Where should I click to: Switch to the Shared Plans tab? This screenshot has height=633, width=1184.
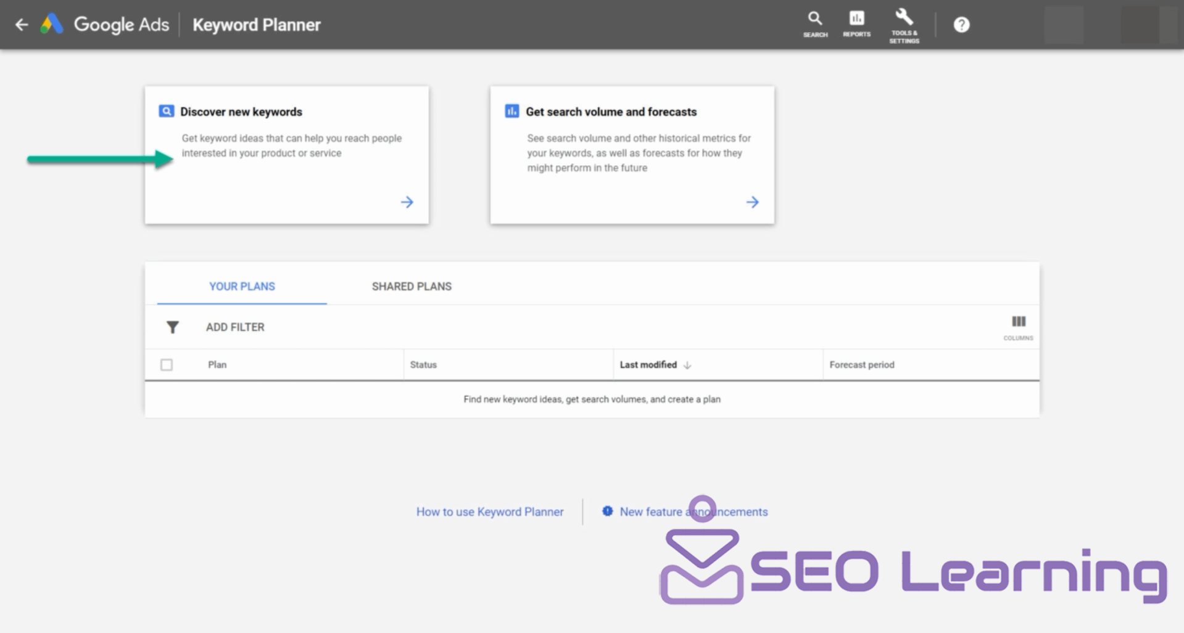coord(412,287)
